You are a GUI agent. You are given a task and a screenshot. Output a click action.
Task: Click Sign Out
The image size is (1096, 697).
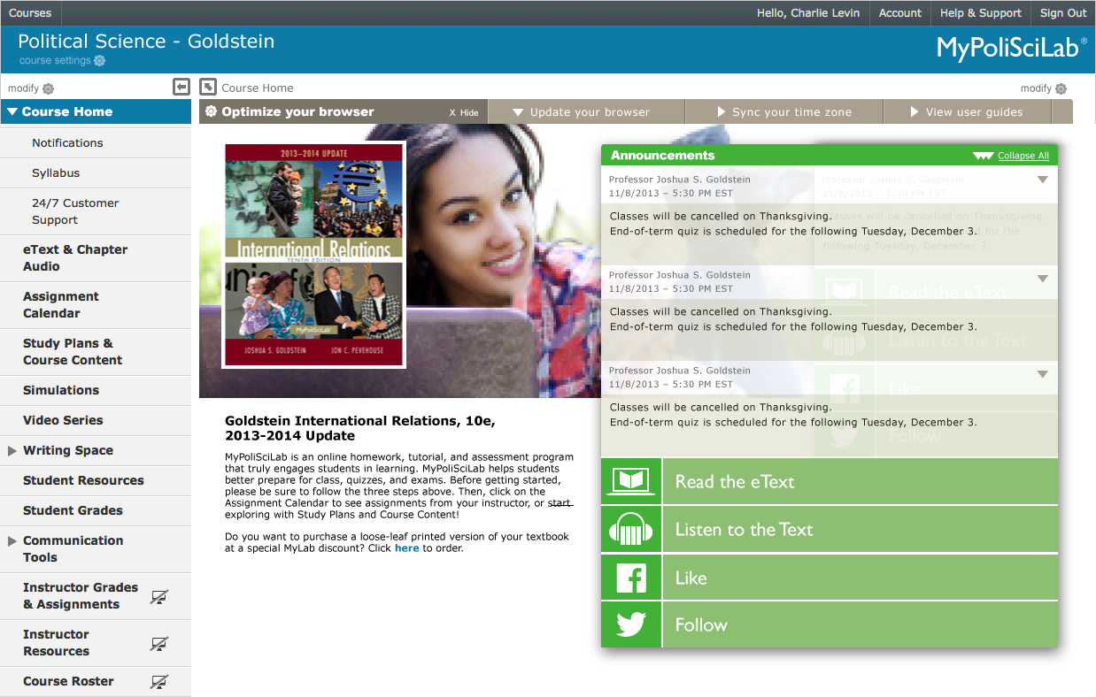coord(1063,13)
